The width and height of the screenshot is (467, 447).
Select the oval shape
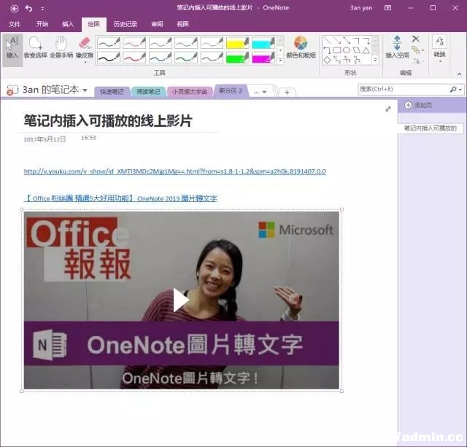tap(347, 50)
